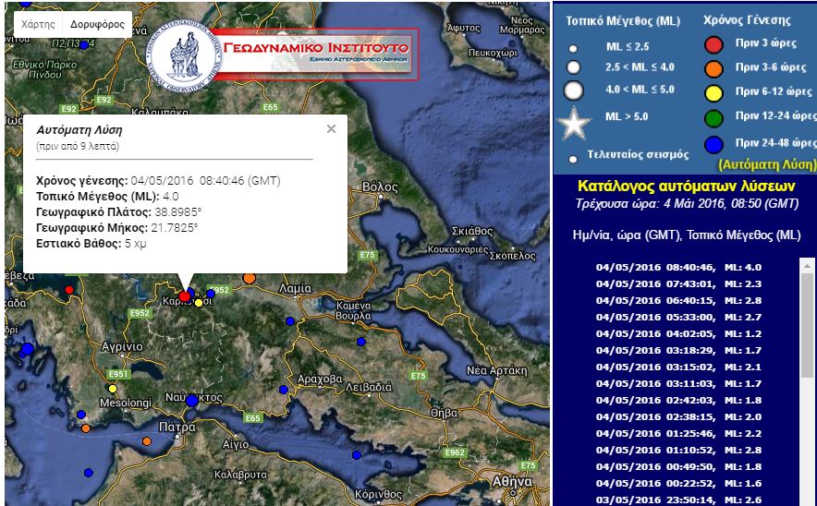
Task: Open catalog entry 04/05/2016 06:40:15 ML 2.8
Action: coord(678,300)
